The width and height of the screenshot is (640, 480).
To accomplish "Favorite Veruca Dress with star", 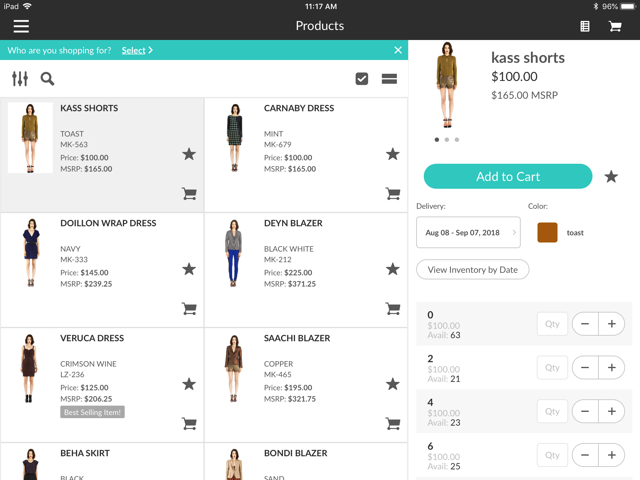I will pos(189,384).
